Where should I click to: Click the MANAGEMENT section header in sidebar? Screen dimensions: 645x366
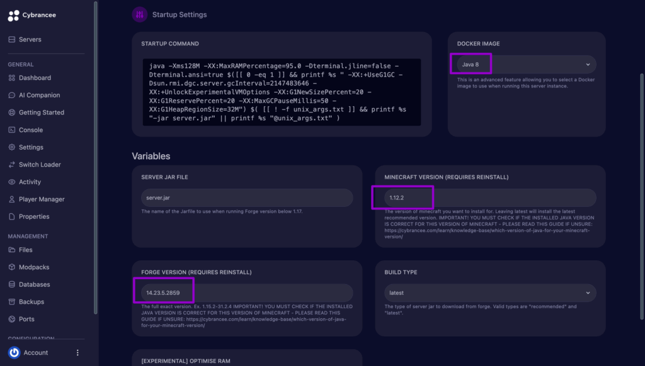coord(28,236)
